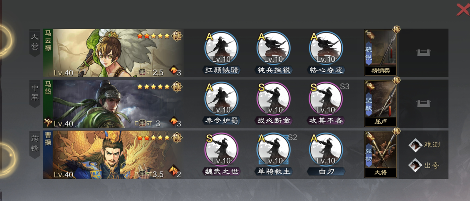This screenshot has height=201, width=470.
Task: Open 马岱 hero portrait card
Action: [x=113, y=104]
